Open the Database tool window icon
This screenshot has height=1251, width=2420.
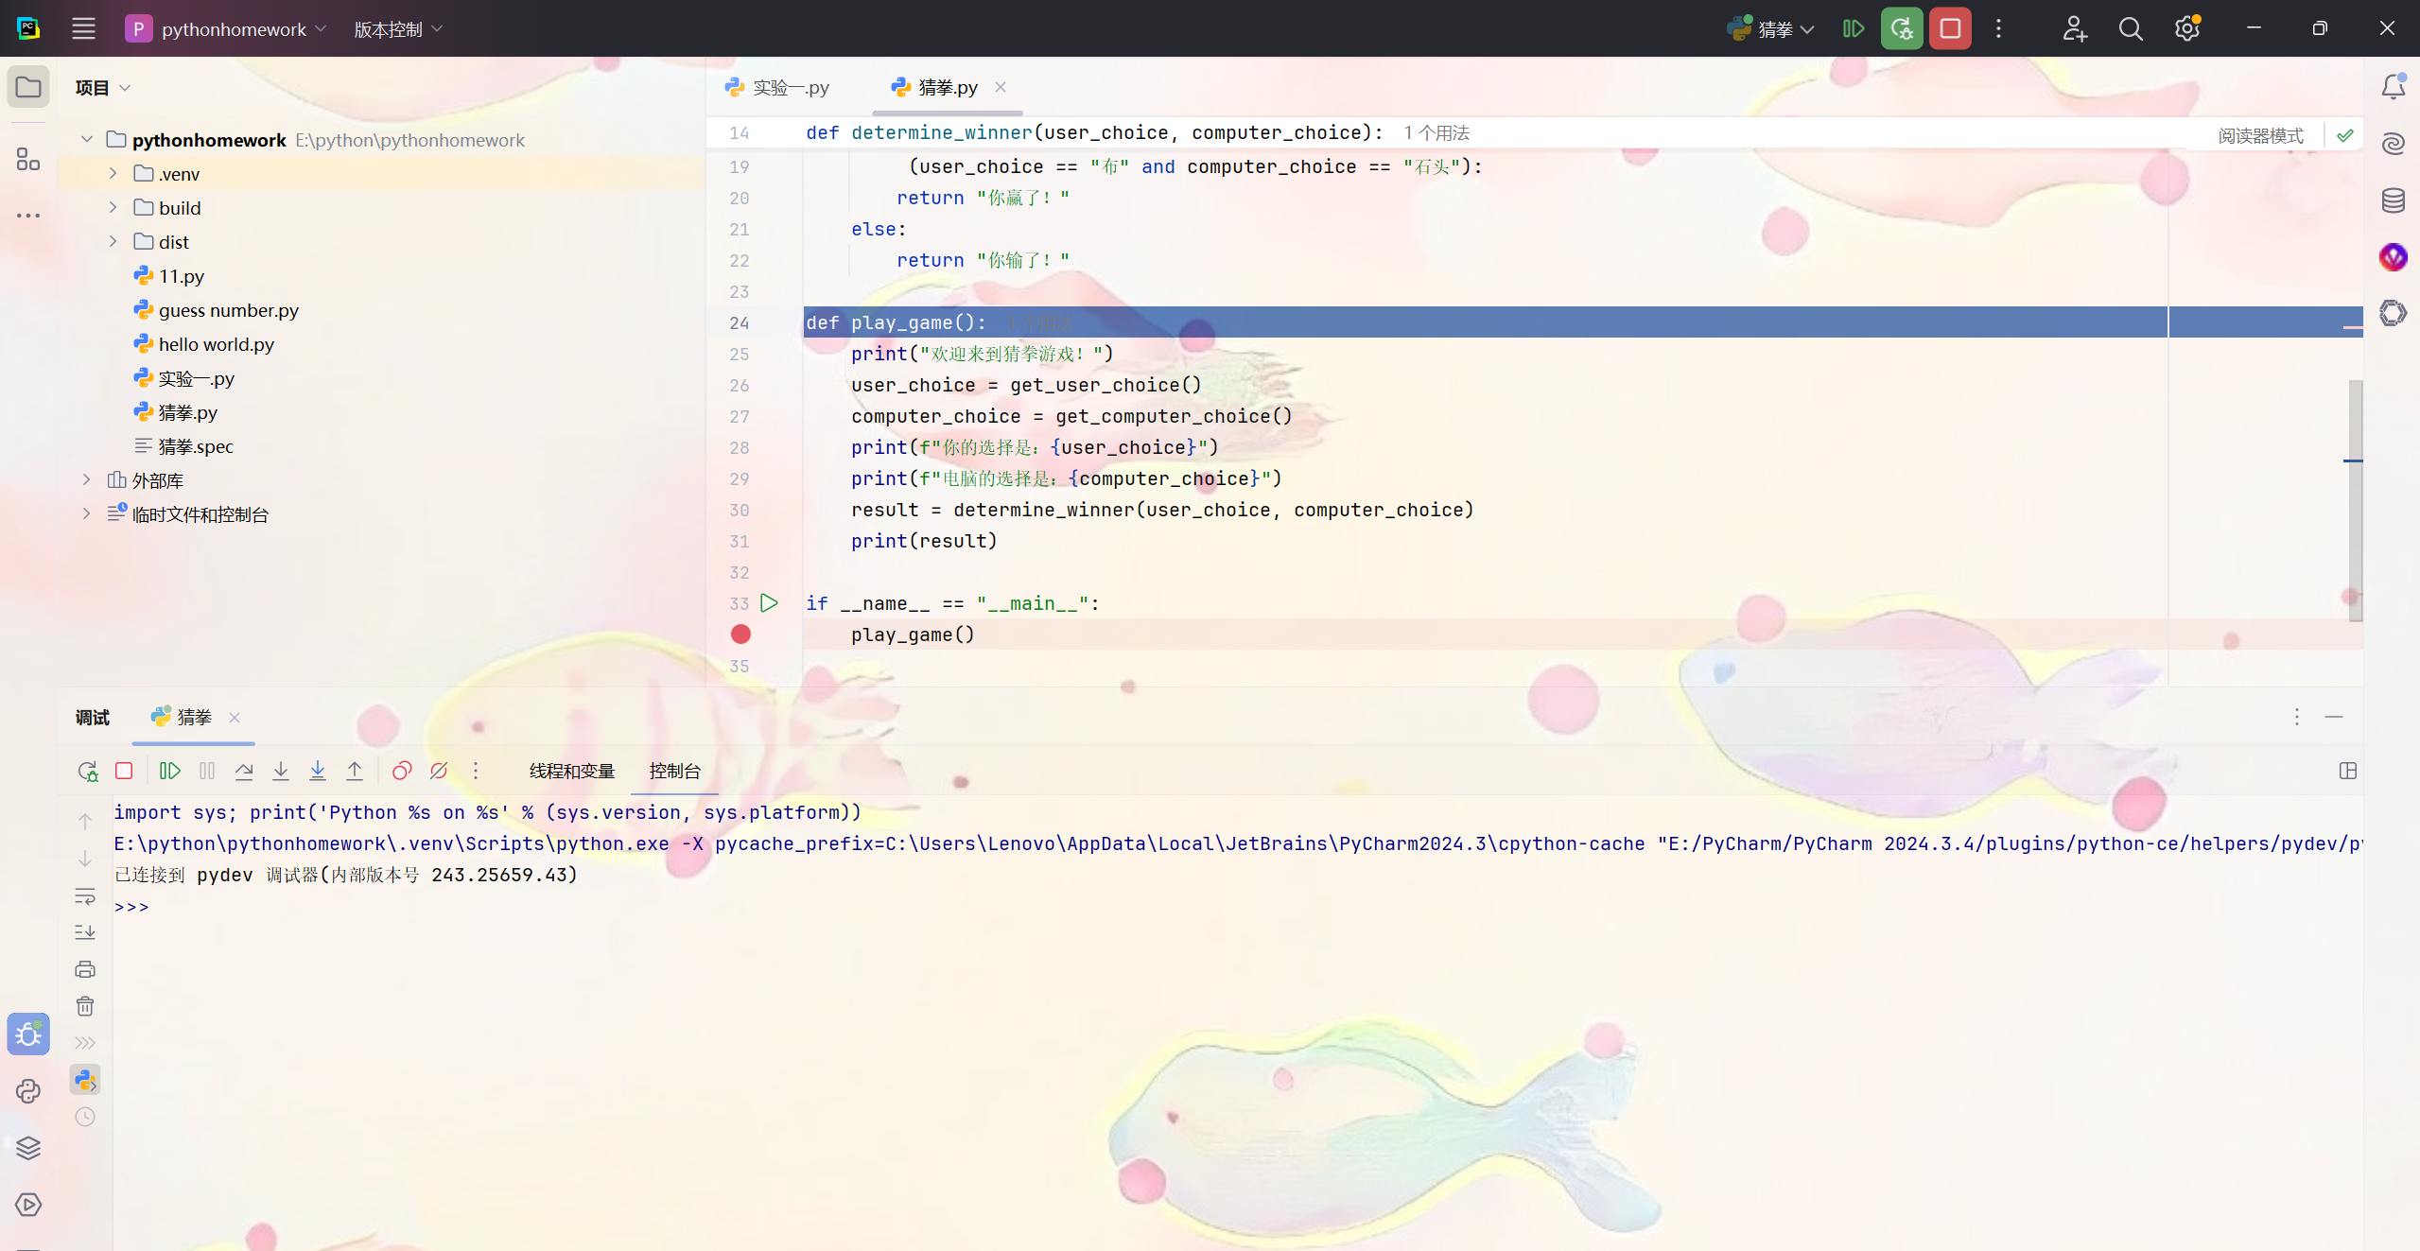(2393, 200)
